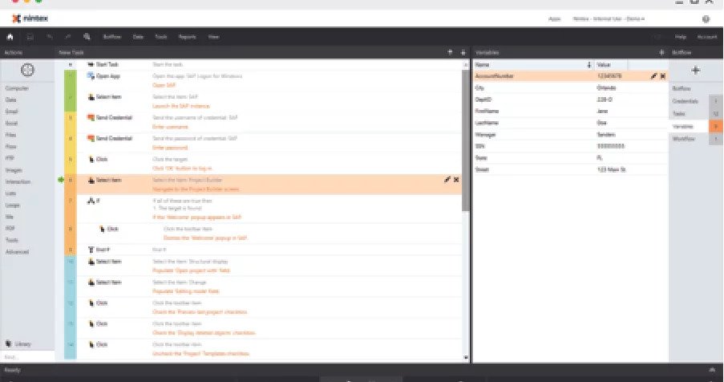
Task: Edit the highlighted Select Item Project Builder step
Action: click(447, 180)
